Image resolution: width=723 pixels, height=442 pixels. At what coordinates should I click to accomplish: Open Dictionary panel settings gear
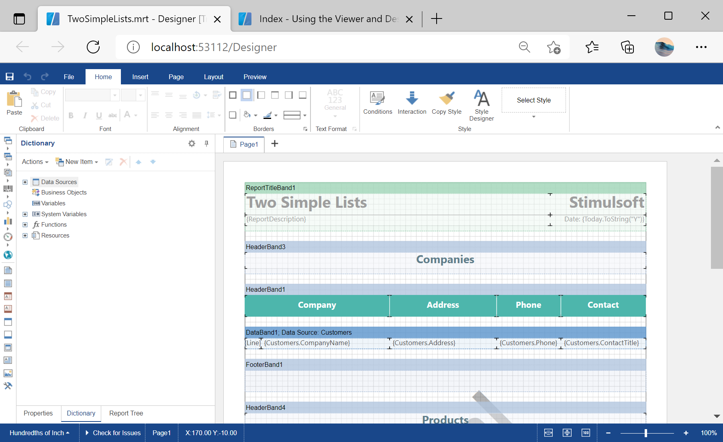point(192,143)
